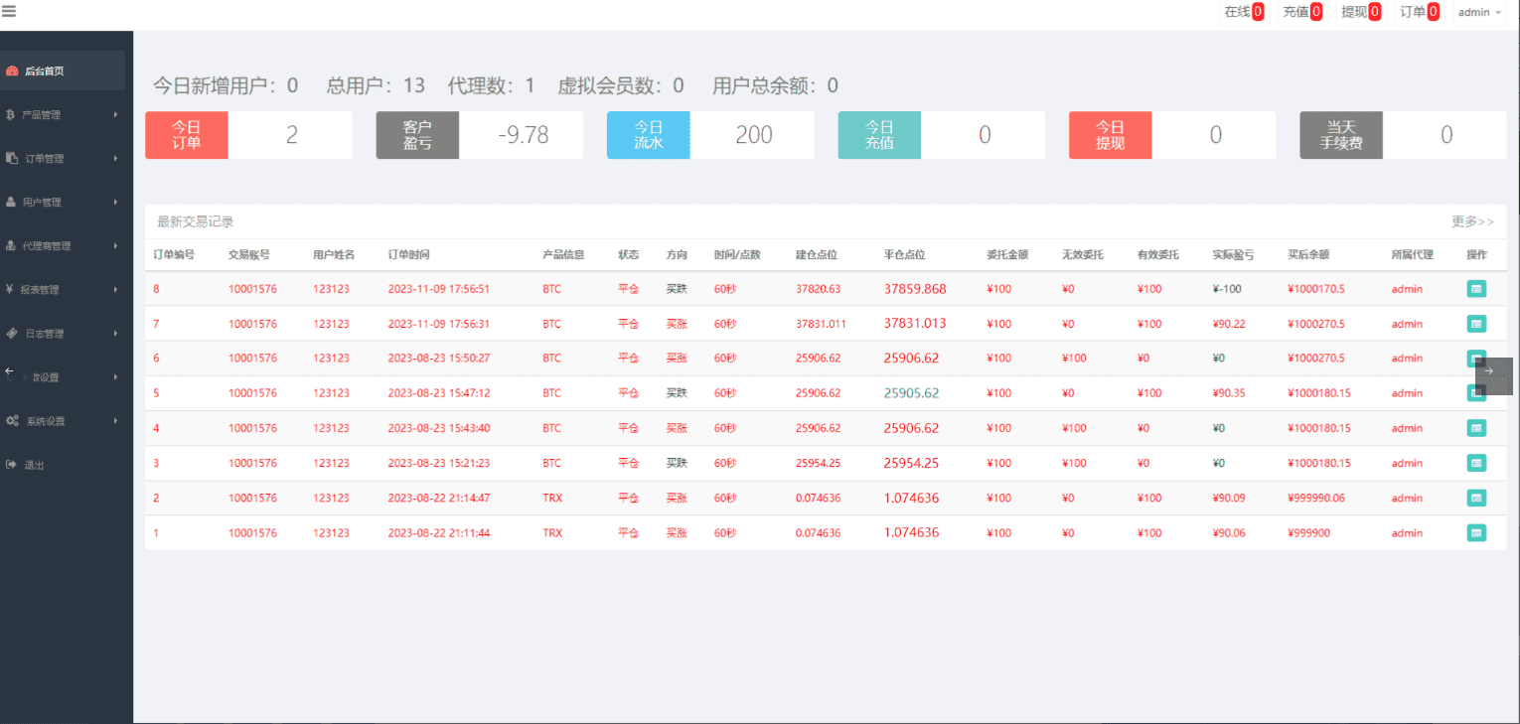This screenshot has height=724, width=1520.
Task: Open the 报表管理 menu item
Action: [x=62, y=290]
